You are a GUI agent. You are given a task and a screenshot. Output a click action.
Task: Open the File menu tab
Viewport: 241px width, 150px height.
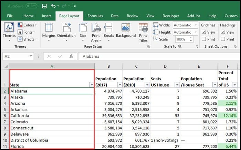10,16
